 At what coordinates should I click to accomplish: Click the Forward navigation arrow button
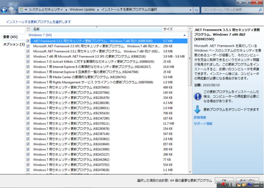11,10
